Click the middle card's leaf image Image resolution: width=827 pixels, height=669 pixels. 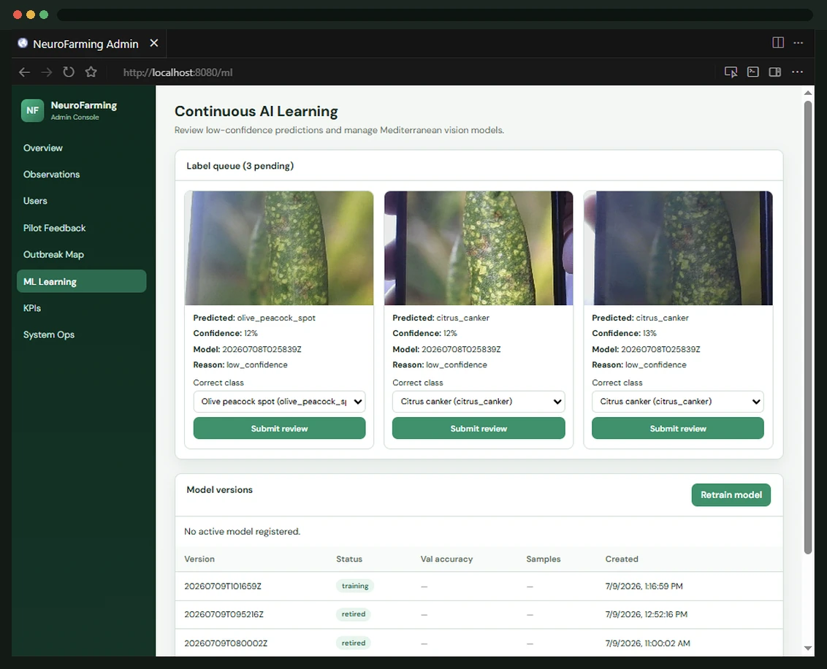[x=479, y=248]
